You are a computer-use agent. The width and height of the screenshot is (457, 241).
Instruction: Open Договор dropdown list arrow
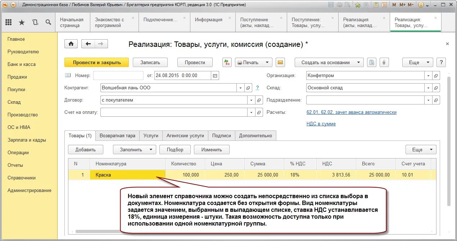pos(252,100)
